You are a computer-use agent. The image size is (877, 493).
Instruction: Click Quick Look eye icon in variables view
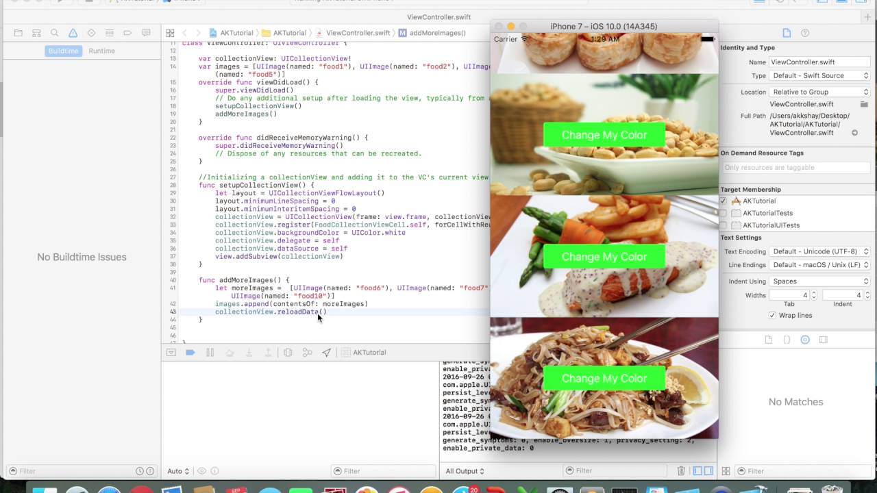tap(201, 471)
